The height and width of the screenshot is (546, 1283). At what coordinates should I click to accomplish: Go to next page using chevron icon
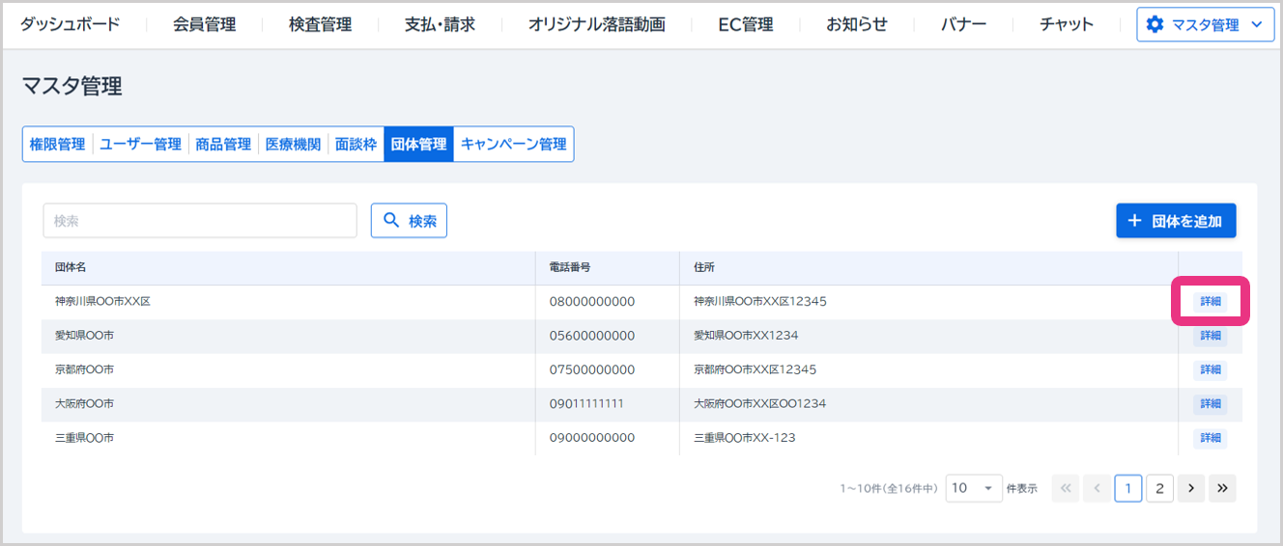pyautogui.click(x=1191, y=488)
